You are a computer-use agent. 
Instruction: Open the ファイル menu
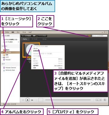point(7,32)
